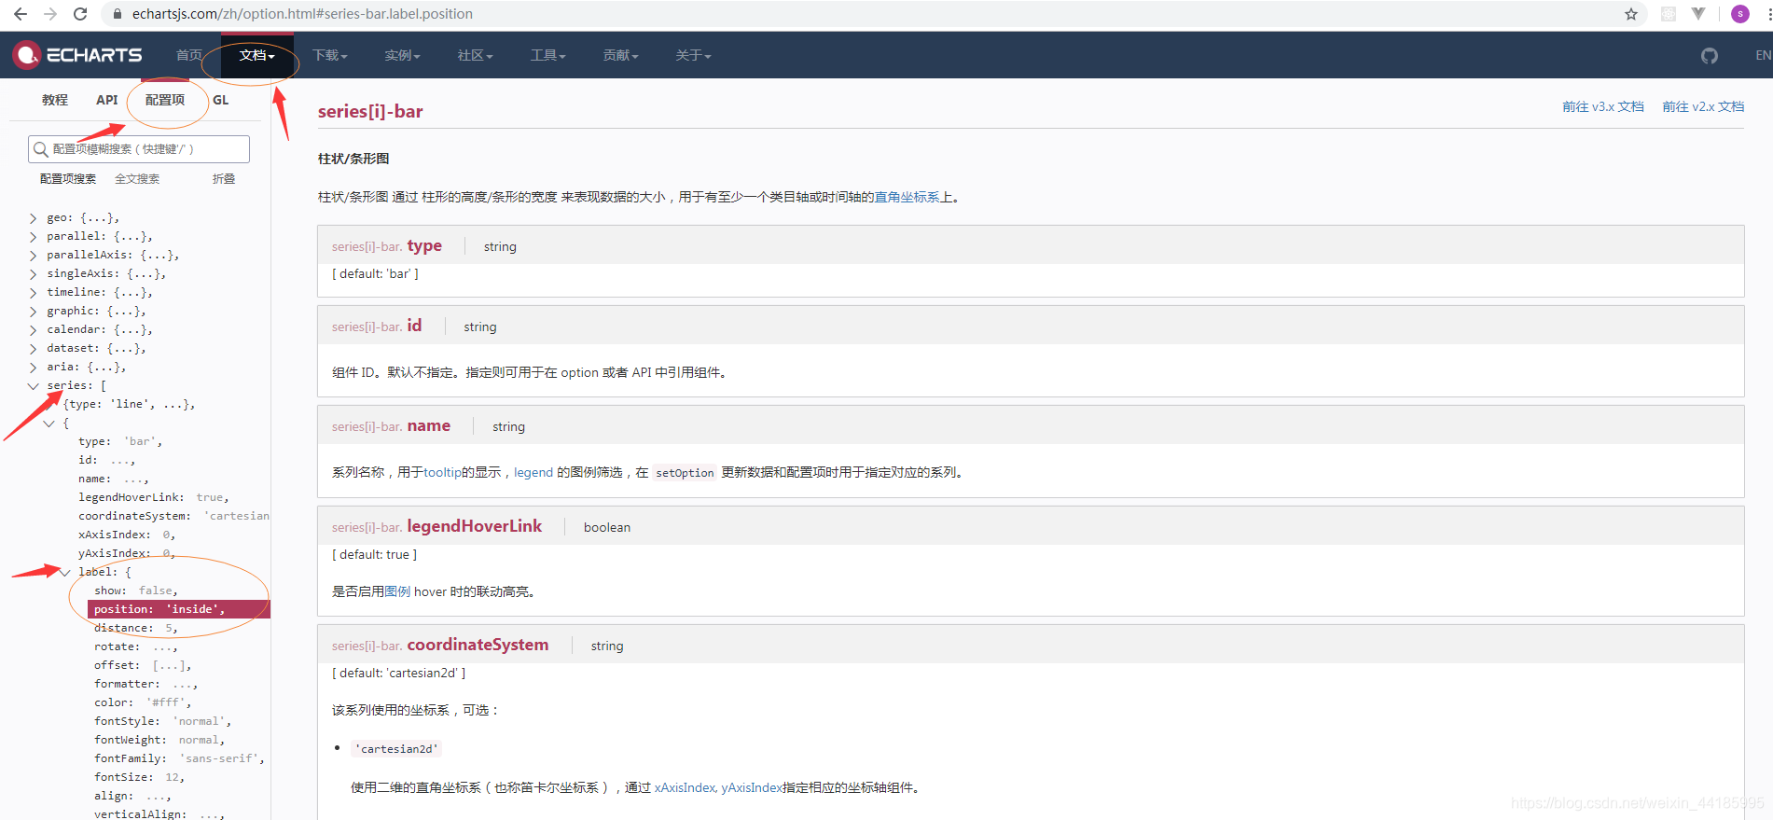Click the browser forward arrow
1773x820 pixels.
coord(50,14)
